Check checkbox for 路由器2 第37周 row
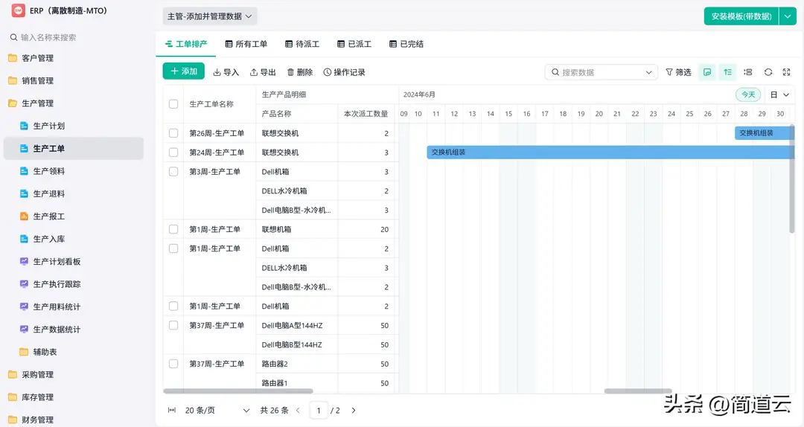The image size is (804, 427). pyautogui.click(x=173, y=364)
